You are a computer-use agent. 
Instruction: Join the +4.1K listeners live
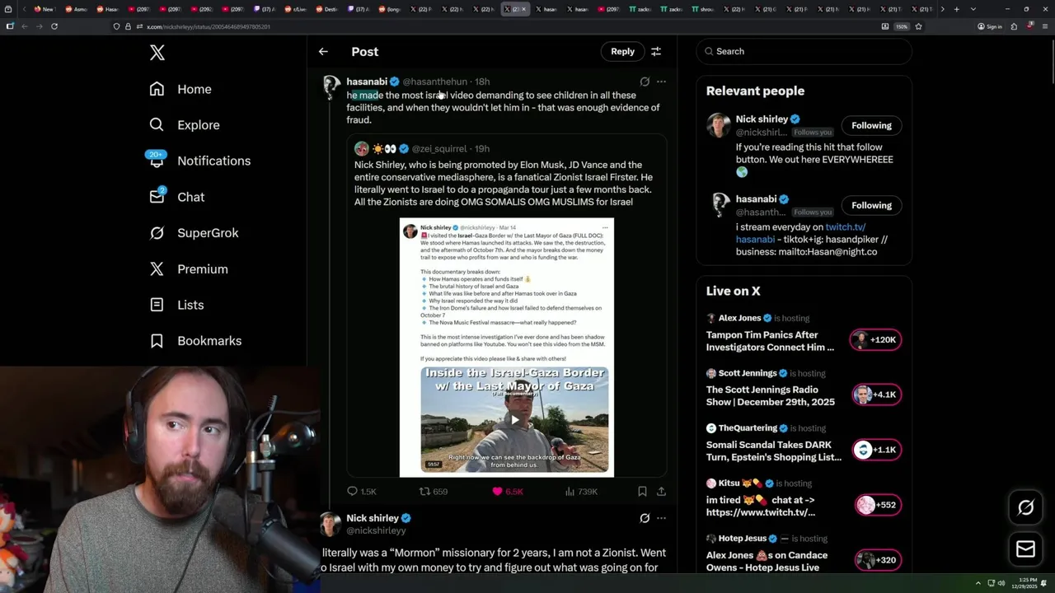coord(875,395)
